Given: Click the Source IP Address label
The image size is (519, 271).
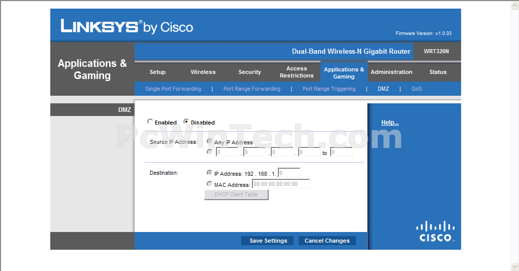Looking at the screenshot, I should [174, 142].
